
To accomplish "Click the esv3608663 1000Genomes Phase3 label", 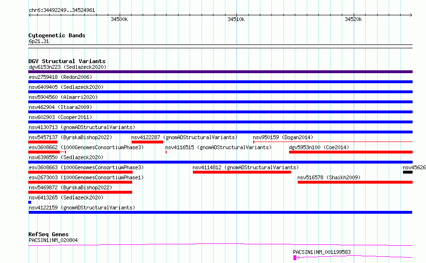I will tap(86, 167).
